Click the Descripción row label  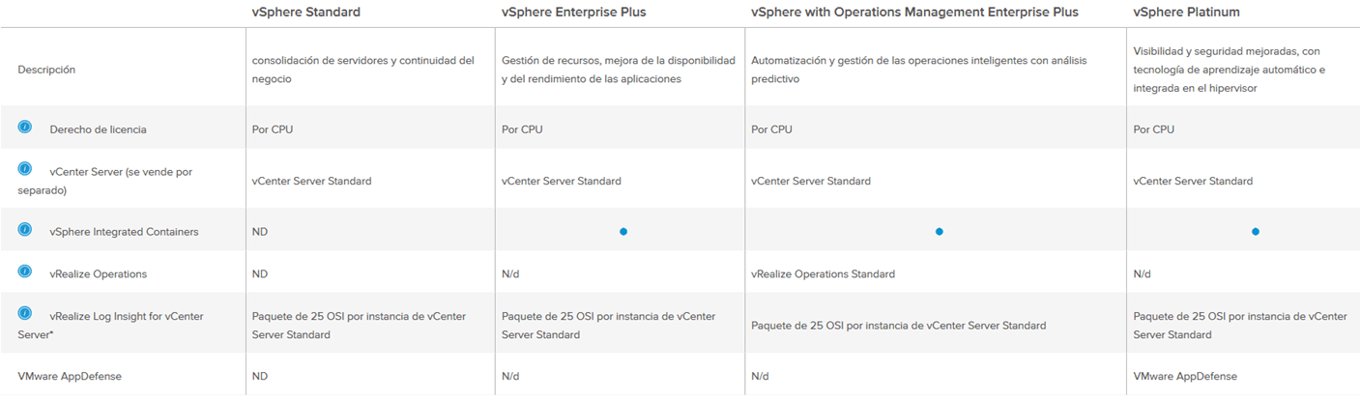[46, 70]
